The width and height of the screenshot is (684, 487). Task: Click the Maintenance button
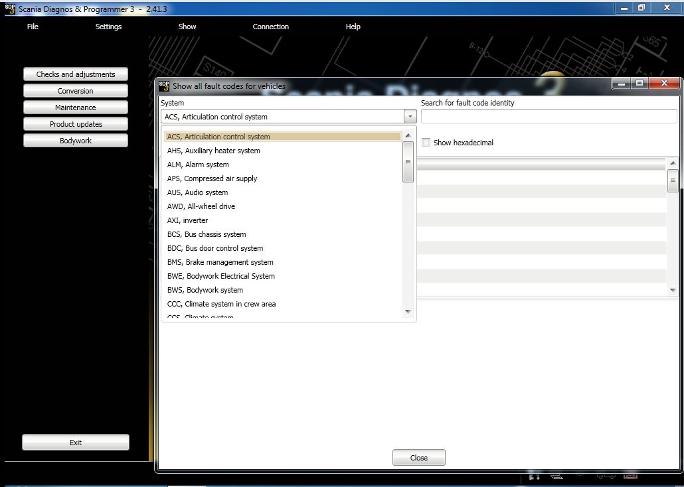76,107
